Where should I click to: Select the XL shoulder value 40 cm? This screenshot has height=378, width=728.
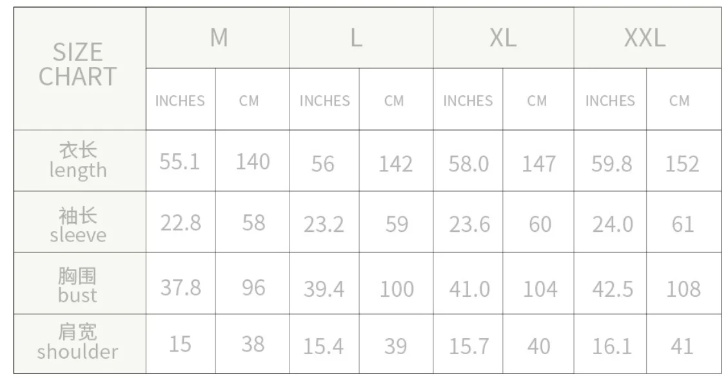click(538, 346)
